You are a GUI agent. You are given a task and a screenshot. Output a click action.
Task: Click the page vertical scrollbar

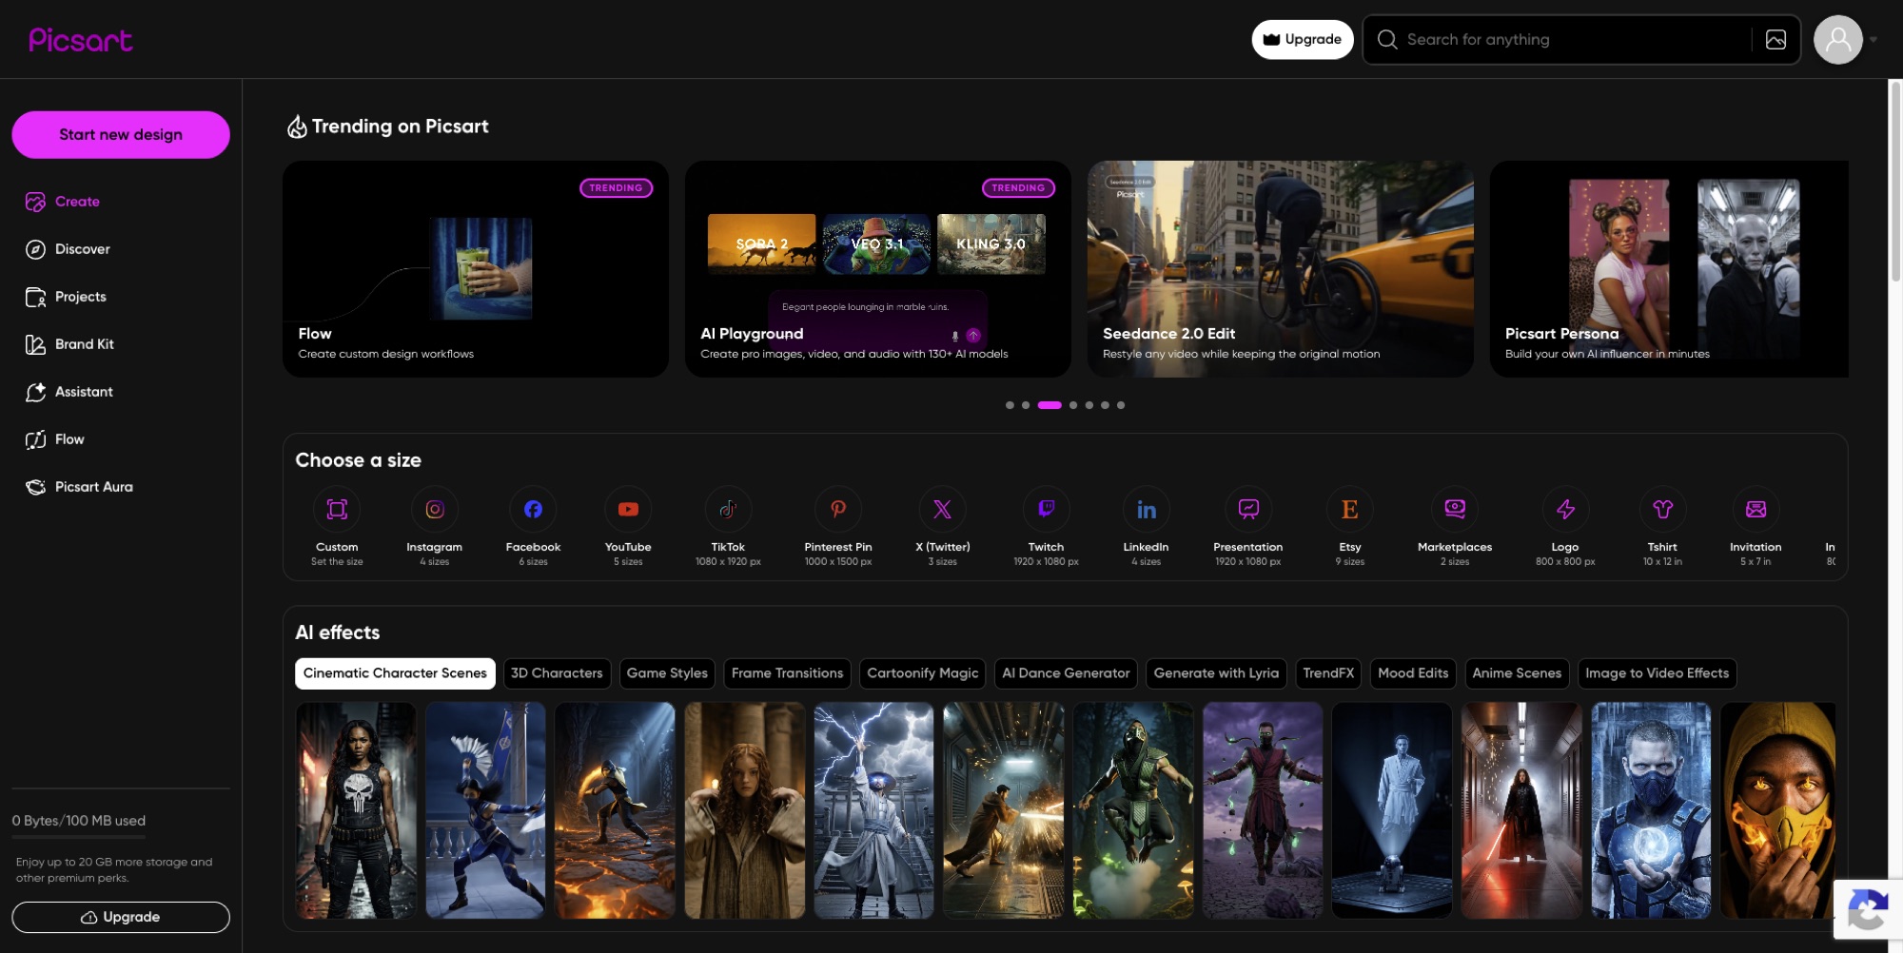1895,181
